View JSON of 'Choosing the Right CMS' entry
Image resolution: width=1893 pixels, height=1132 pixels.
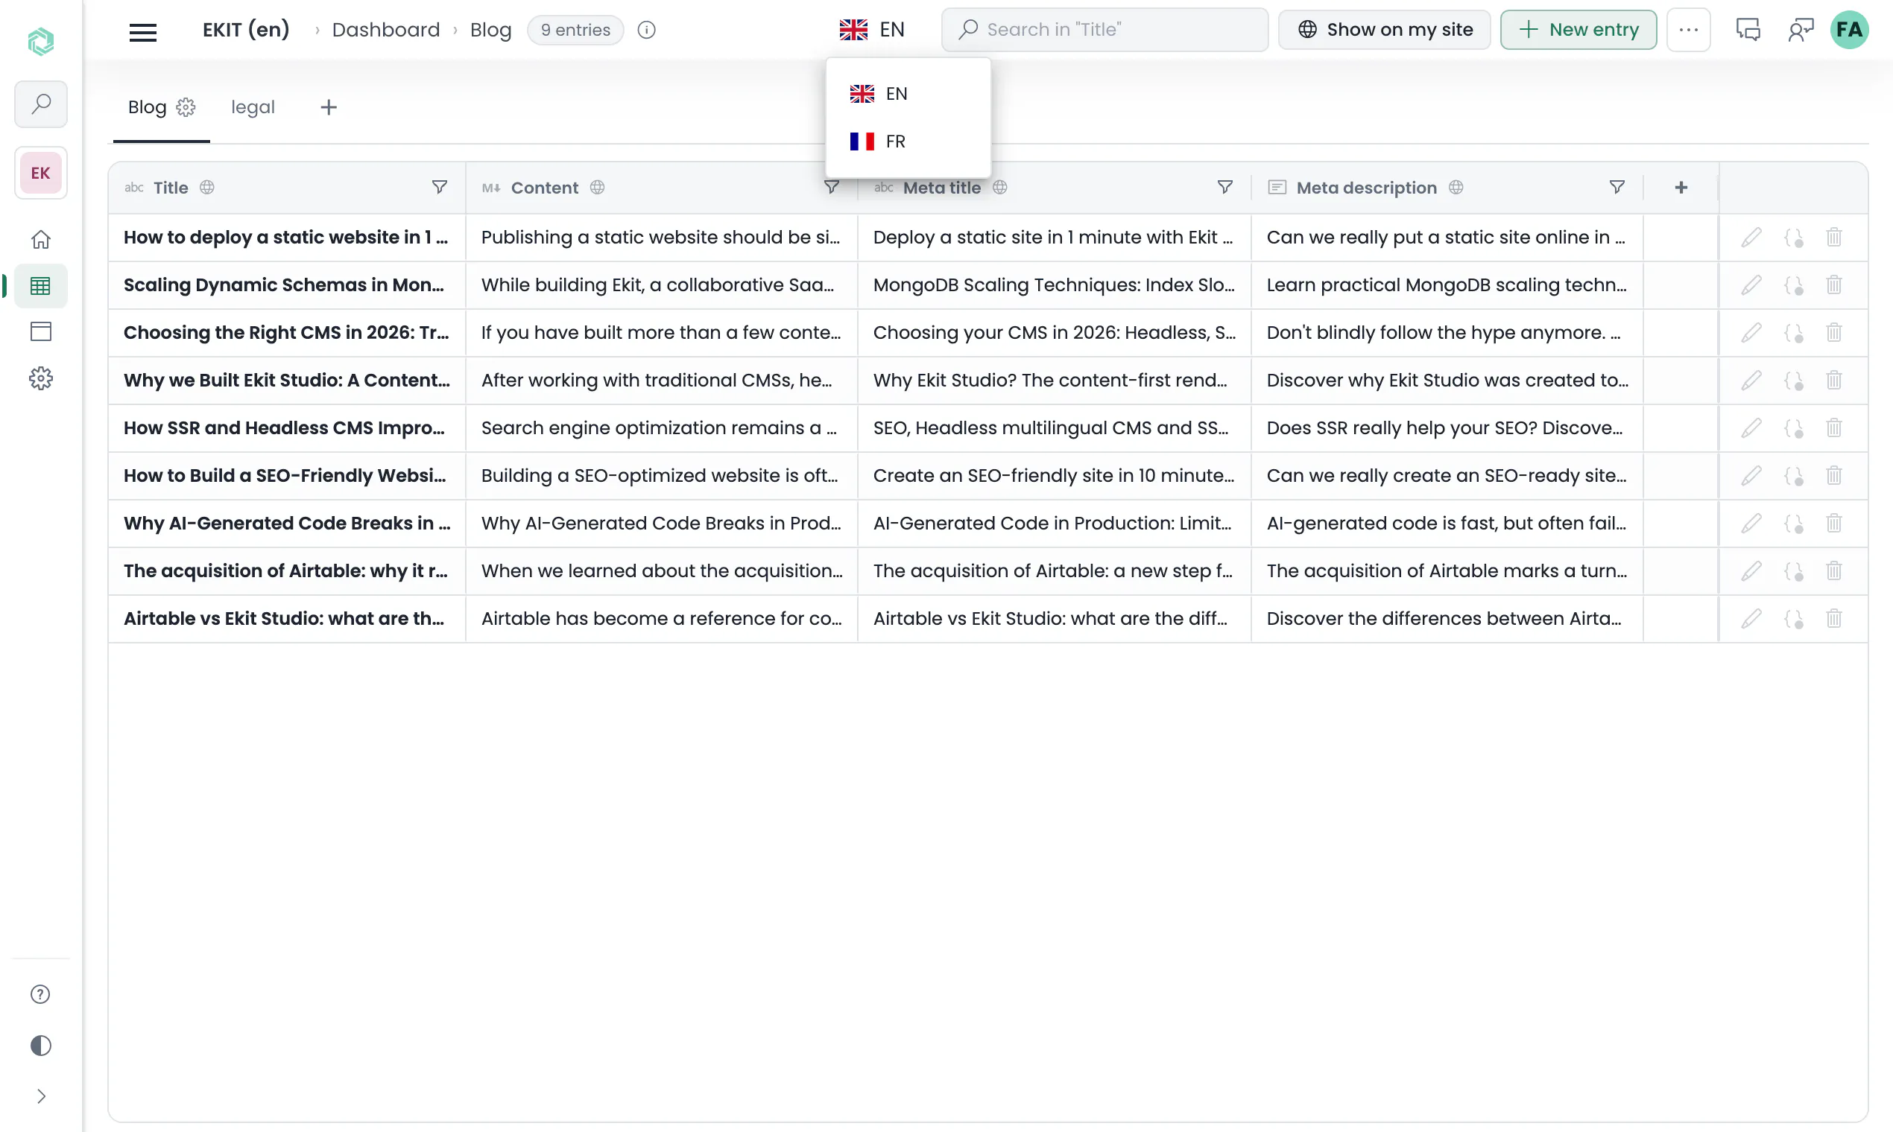(1794, 333)
